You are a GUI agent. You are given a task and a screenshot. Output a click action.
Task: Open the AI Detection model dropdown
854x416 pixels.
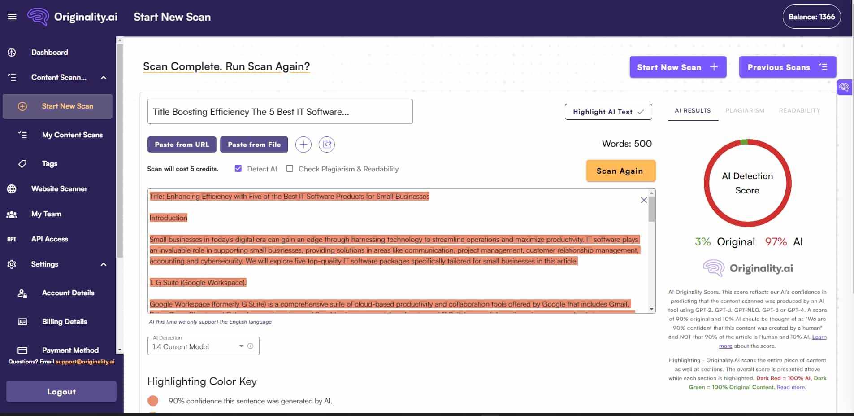tap(203, 346)
